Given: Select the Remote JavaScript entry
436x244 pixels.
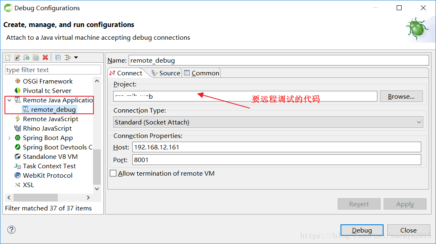Looking at the screenshot, I should 50,119.
